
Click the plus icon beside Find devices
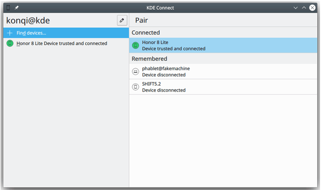[10, 33]
